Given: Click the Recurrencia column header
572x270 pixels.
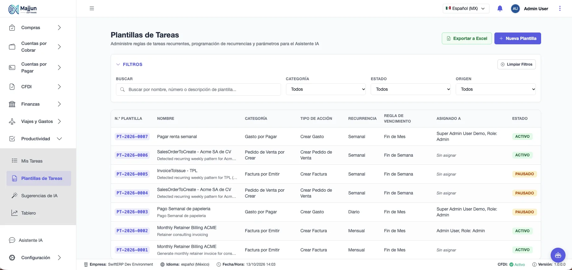Looking at the screenshot, I should tap(362, 119).
